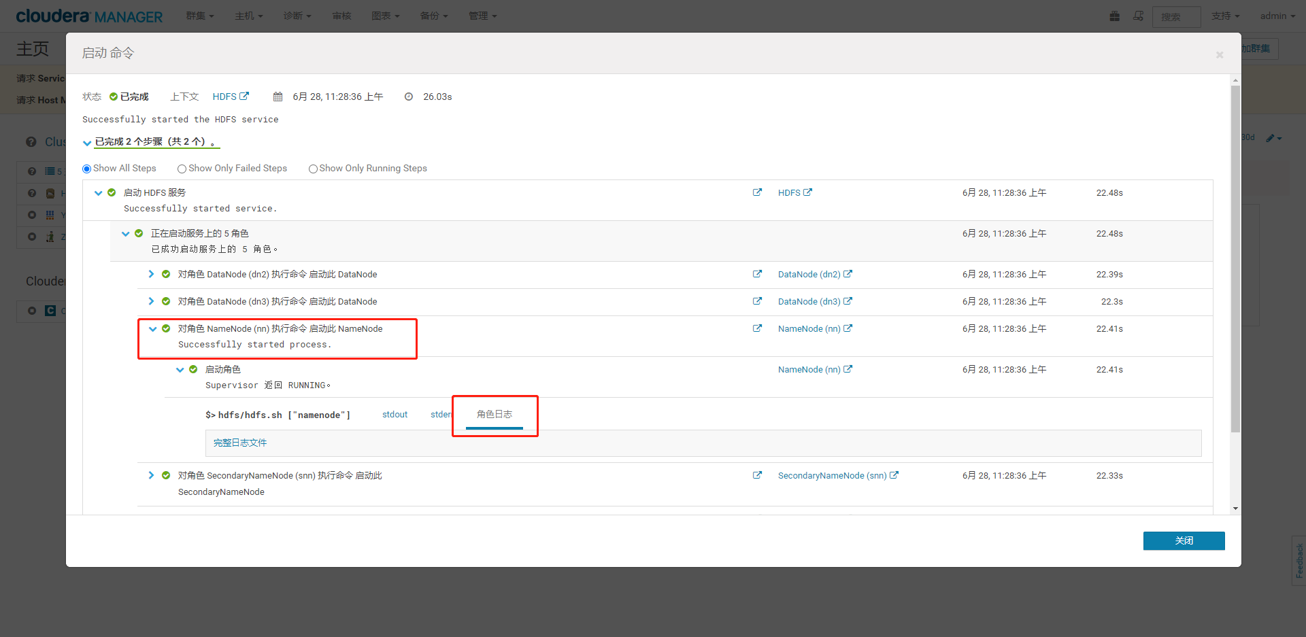Open the 主机 menu
Image resolution: width=1306 pixels, height=637 pixels.
point(249,16)
